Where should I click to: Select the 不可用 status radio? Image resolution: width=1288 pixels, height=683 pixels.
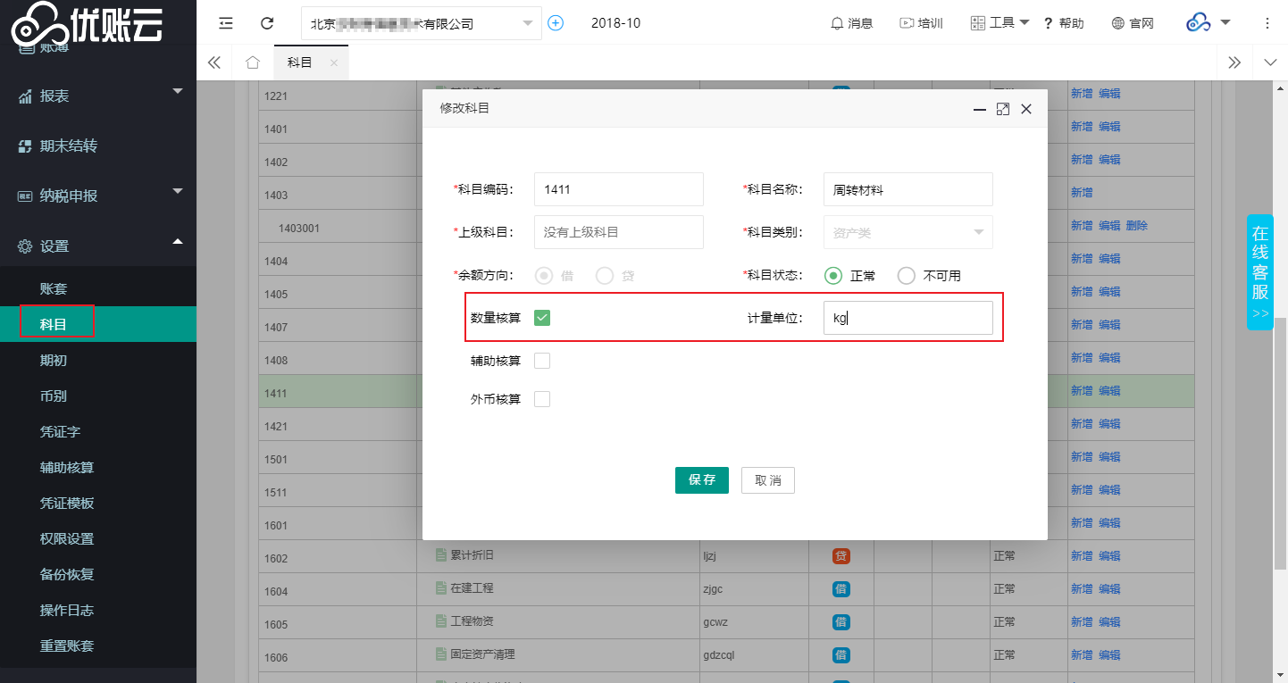906,276
